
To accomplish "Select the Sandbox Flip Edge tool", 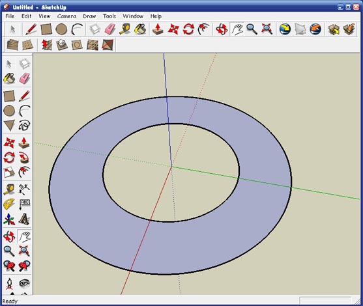I will coord(108,45).
